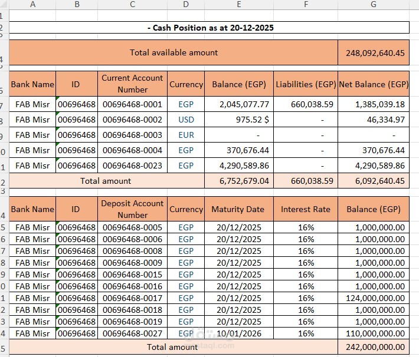The width and height of the screenshot is (419, 357).
Task: Select deposit account 00696468-0015
Action: click(x=133, y=275)
